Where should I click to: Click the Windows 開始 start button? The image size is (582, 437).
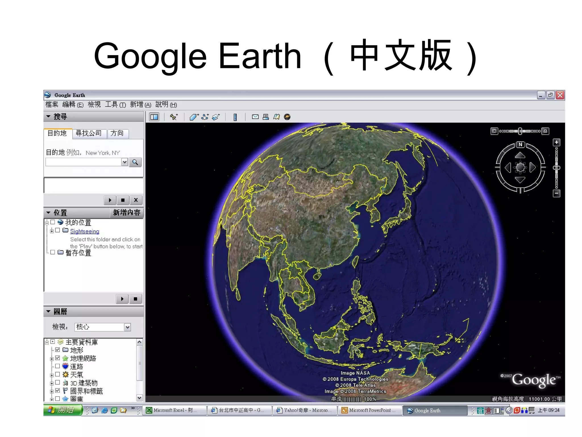click(63, 410)
